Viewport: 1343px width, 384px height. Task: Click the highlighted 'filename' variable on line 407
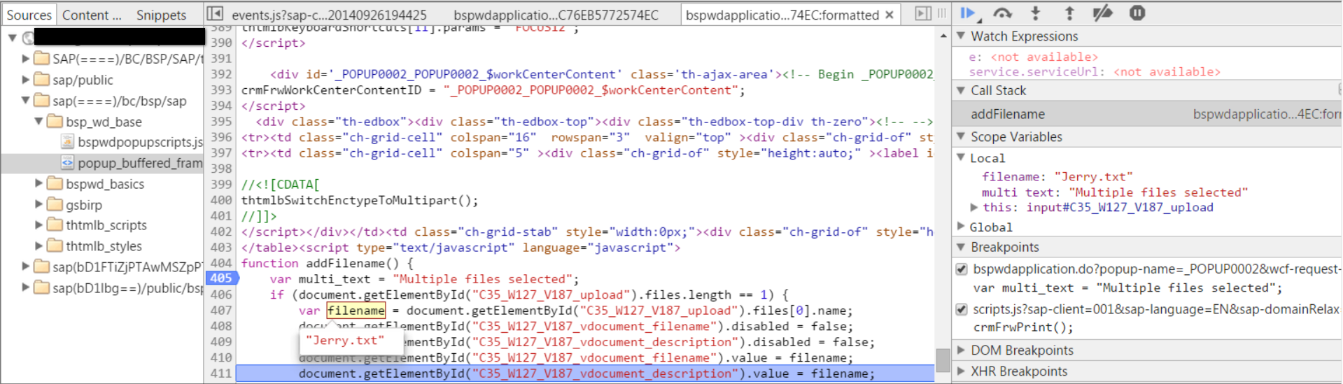[356, 311]
